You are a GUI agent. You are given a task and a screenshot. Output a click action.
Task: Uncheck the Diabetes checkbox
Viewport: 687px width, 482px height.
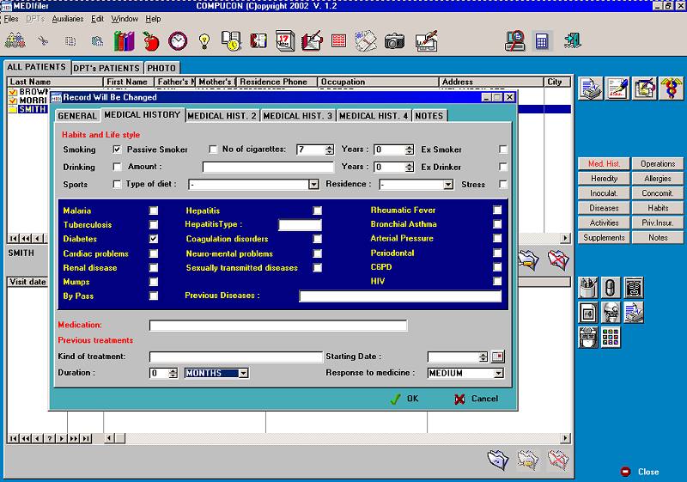click(x=154, y=239)
